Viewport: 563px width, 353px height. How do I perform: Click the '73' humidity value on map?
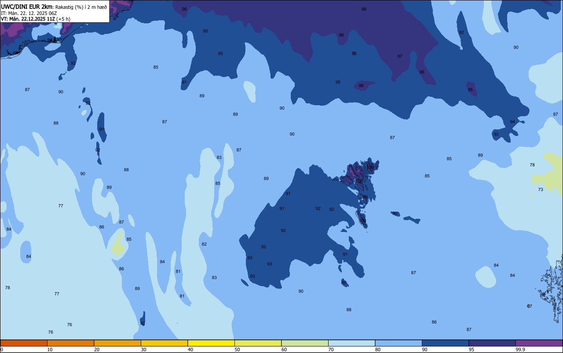tap(541, 189)
